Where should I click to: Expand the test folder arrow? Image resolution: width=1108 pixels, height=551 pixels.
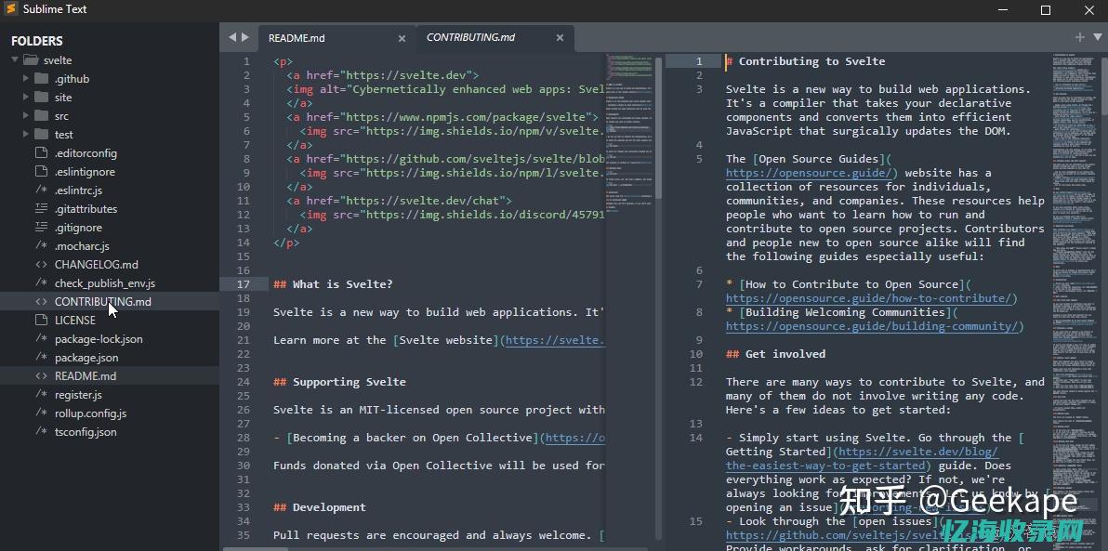click(x=26, y=134)
